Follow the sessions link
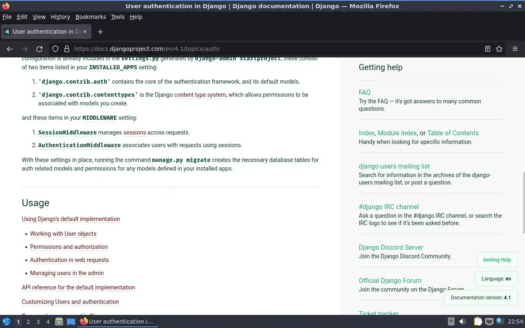525x328 pixels. click(135, 132)
